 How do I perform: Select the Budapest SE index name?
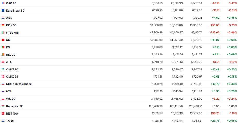pos(14,106)
